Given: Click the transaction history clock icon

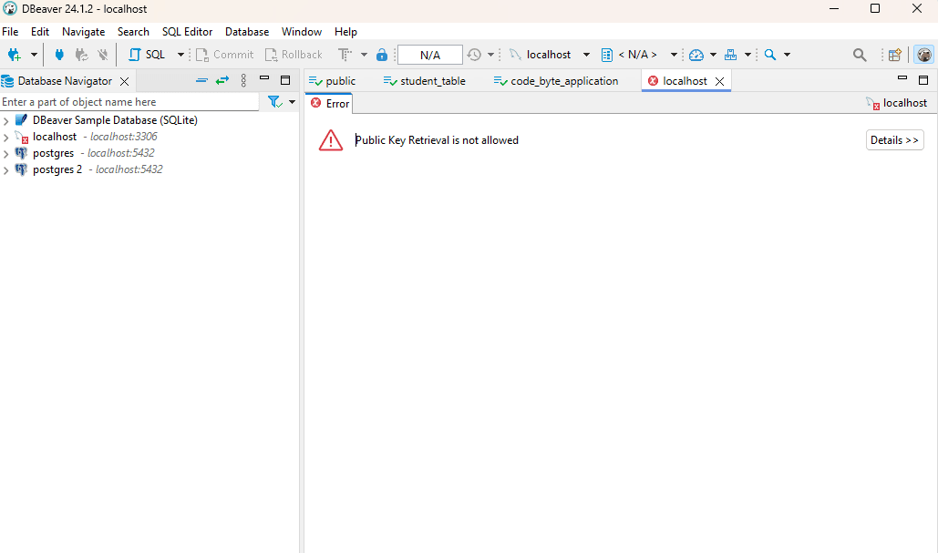Looking at the screenshot, I should click(474, 55).
